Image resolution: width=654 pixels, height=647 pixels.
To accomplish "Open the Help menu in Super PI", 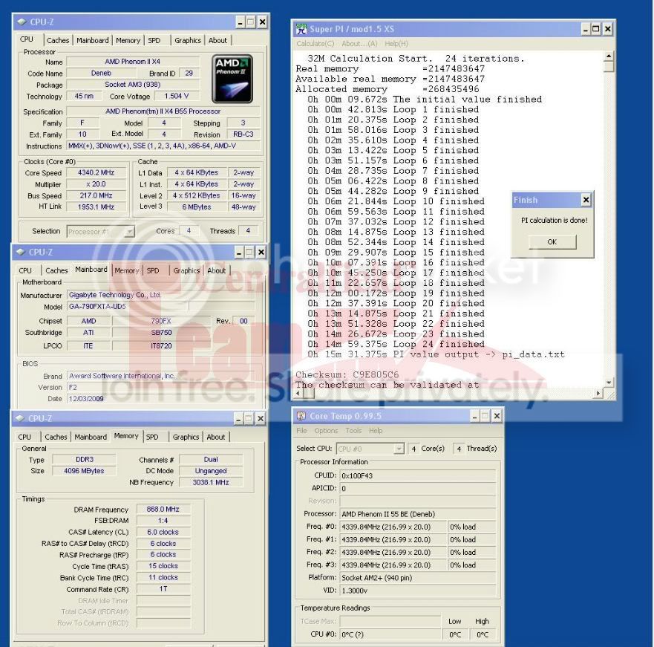I will (x=396, y=44).
